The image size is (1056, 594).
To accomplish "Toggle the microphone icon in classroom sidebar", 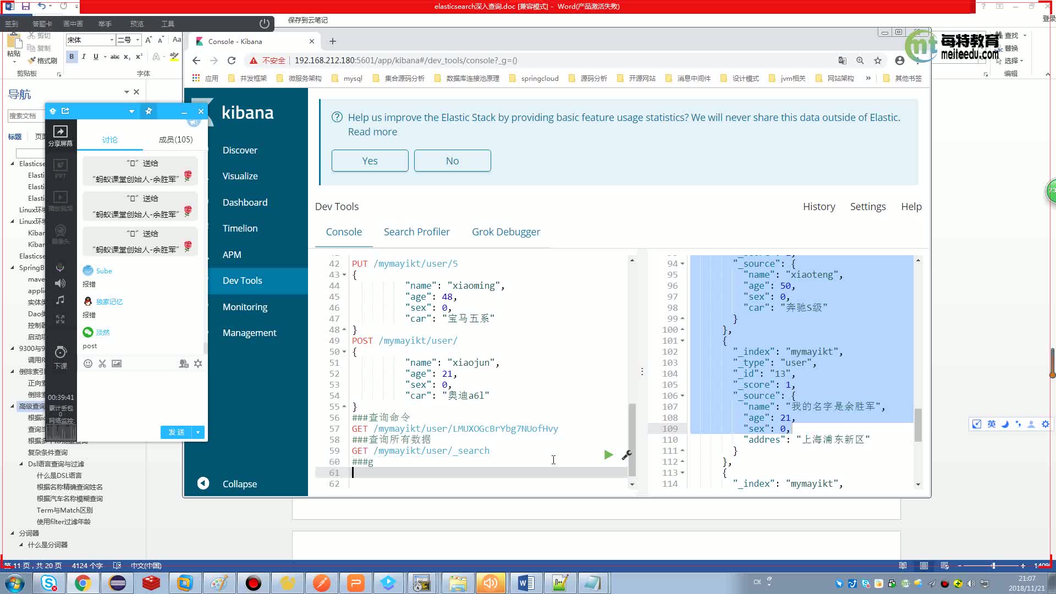I will (60, 267).
